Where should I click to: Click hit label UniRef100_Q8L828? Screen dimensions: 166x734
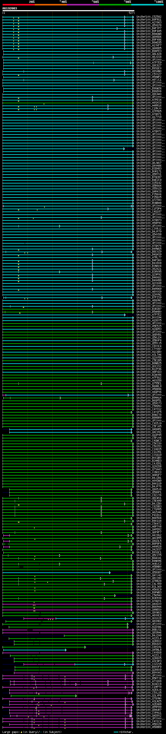pyautogui.click(x=149, y=54)
